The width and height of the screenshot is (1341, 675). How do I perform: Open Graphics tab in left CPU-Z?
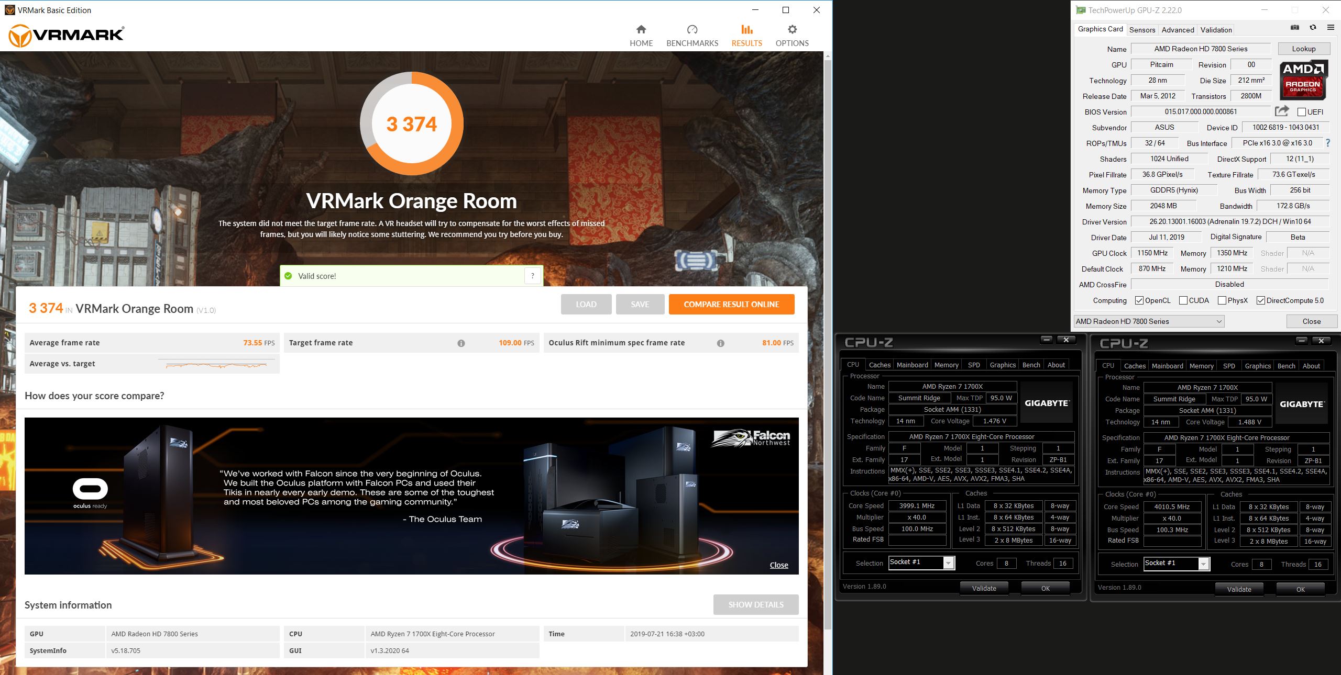point(1003,365)
